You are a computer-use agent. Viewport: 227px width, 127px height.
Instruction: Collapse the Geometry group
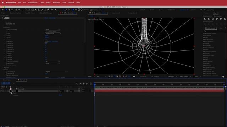pos(3,28)
